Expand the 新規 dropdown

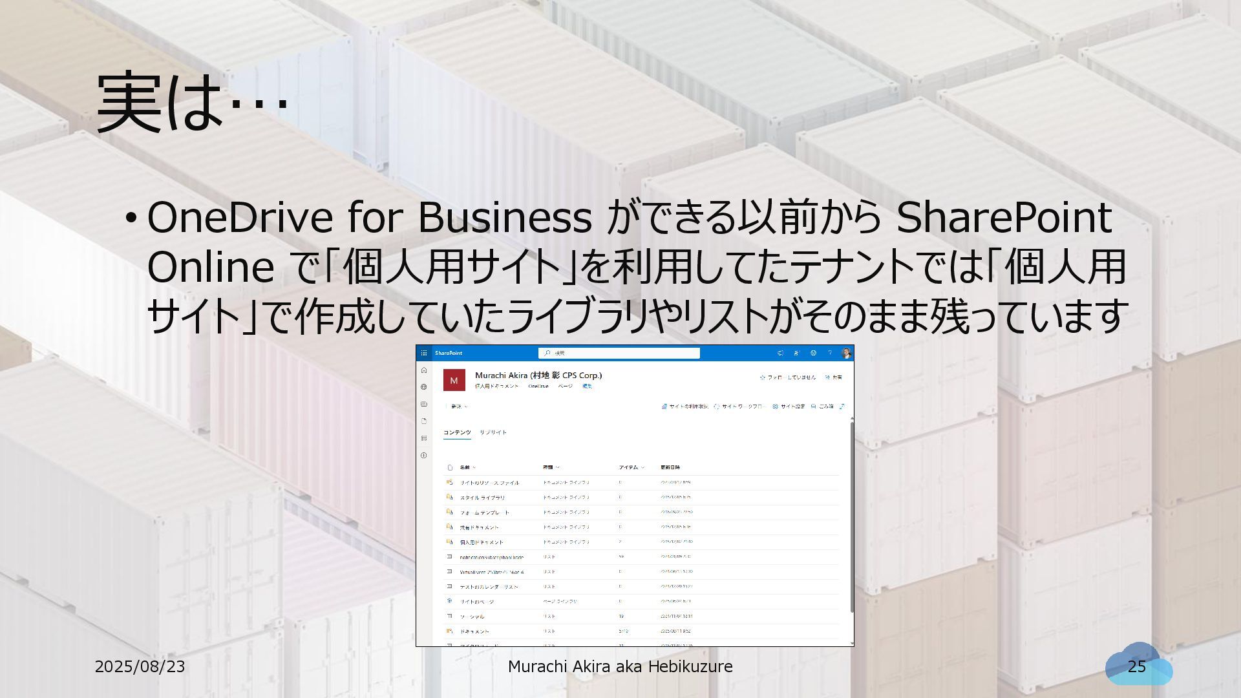(x=459, y=407)
